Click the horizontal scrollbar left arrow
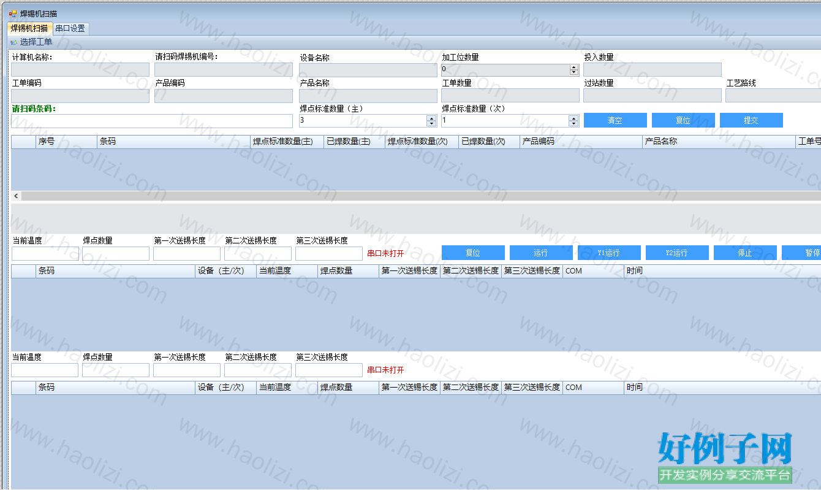Image resolution: width=821 pixels, height=490 pixels. tap(16, 196)
